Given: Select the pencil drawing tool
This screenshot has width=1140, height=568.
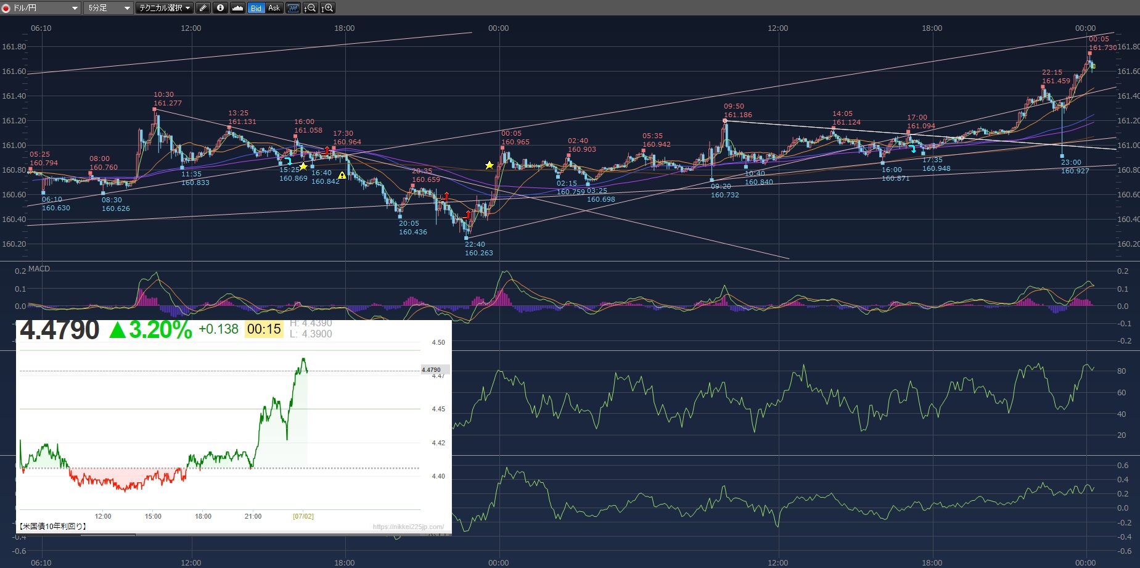Looking at the screenshot, I should tap(203, 8).
